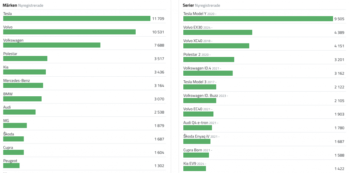349x173 pixels.
Task: Click the Märken section heading
Action: coord(10,5)
